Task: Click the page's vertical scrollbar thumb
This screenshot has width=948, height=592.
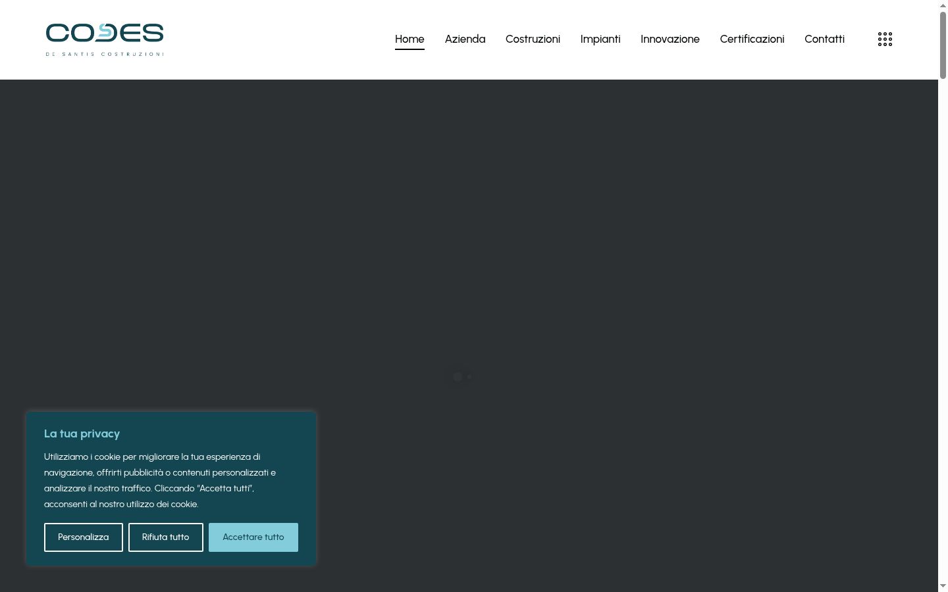Action: tap(943, 45)
